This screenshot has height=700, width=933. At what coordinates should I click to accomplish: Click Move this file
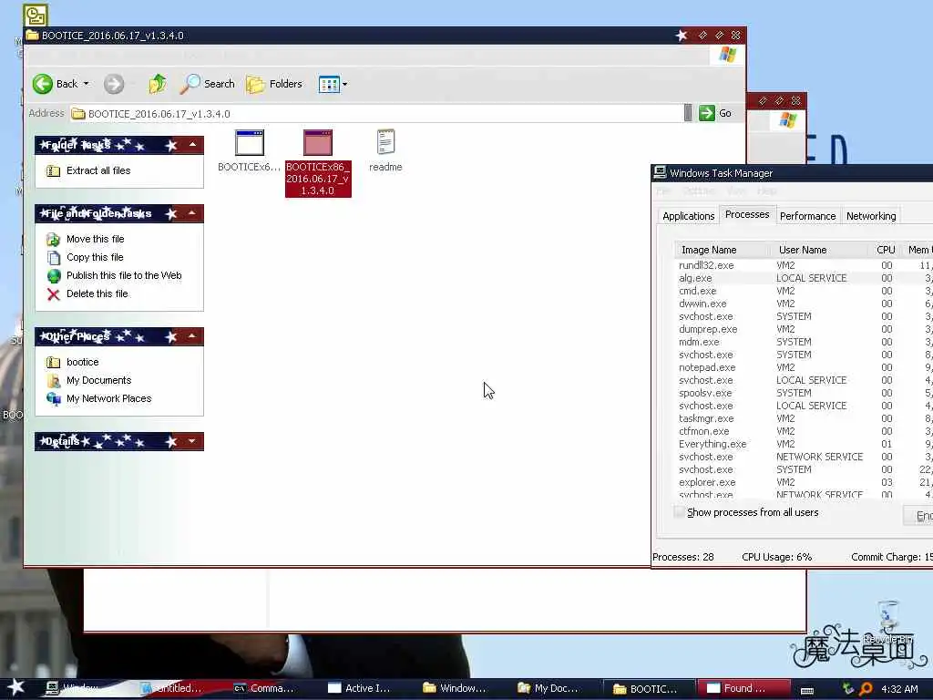tap(95, 239)
